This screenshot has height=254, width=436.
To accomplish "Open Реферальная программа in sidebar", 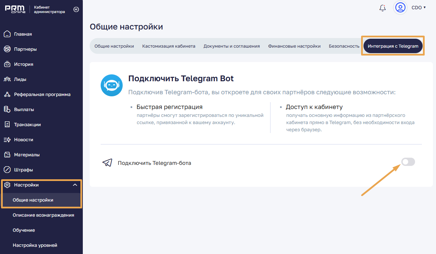I will (x=42, y=94).
